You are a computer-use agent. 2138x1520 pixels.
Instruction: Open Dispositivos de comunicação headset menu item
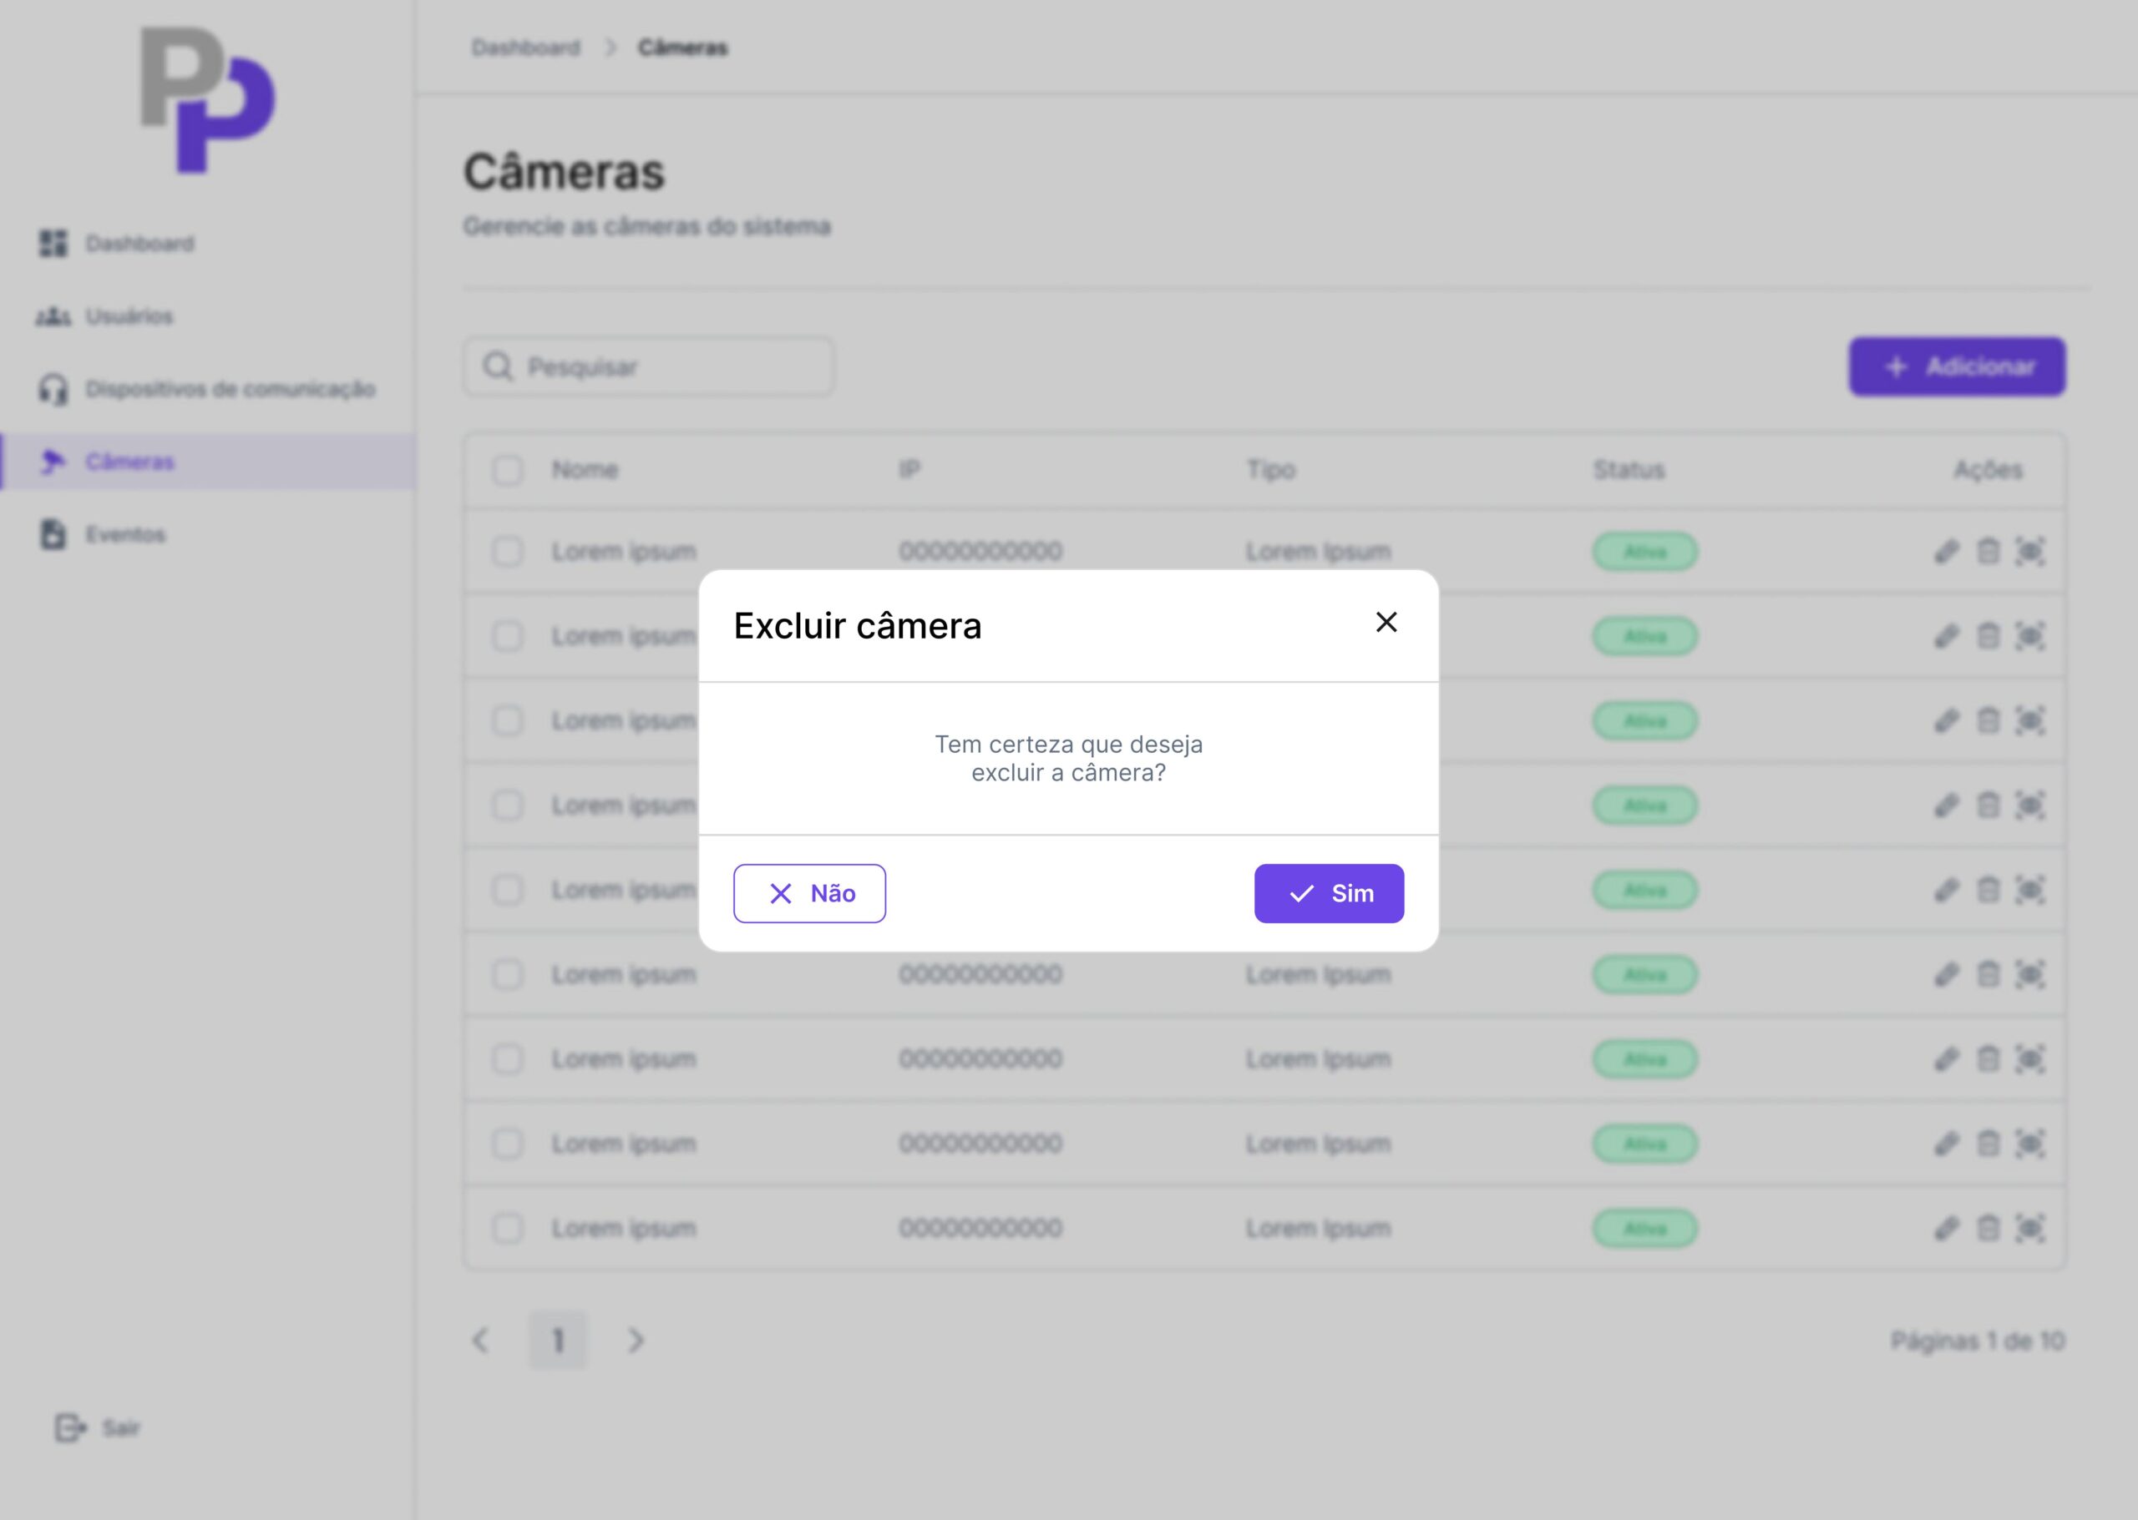pos(230,388)
